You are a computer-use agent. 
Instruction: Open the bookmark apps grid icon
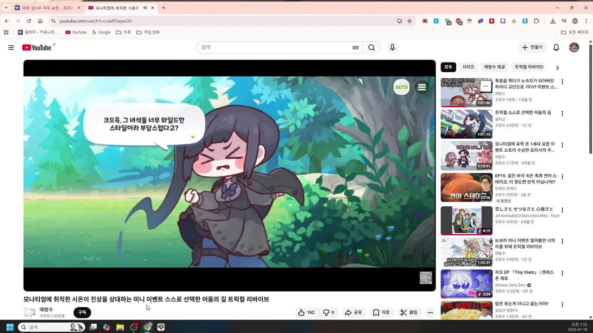pyautogui.click(x=6, y=32)
